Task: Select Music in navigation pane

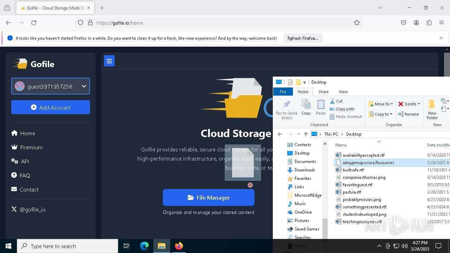Action: pos(296,204)
